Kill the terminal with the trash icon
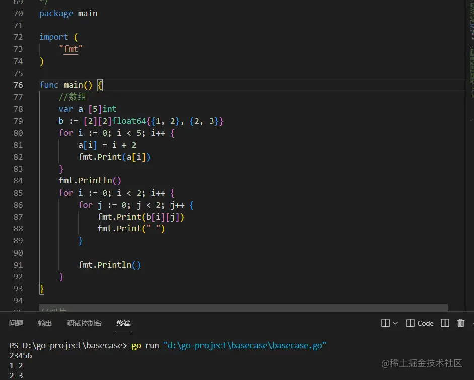The height and width of the screenshot is (380, 474). [461, 323]
